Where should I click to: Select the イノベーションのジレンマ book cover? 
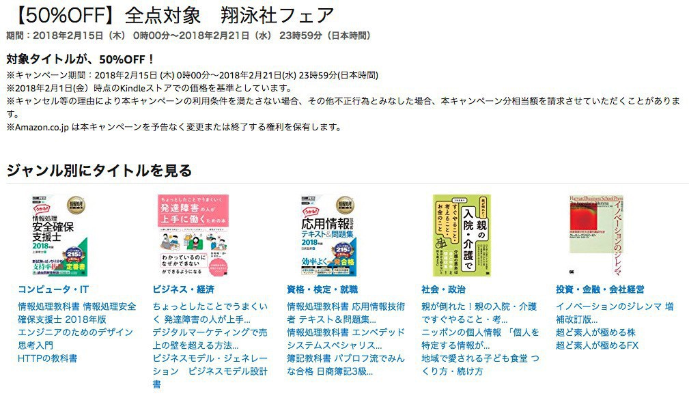tap(596, 235)
